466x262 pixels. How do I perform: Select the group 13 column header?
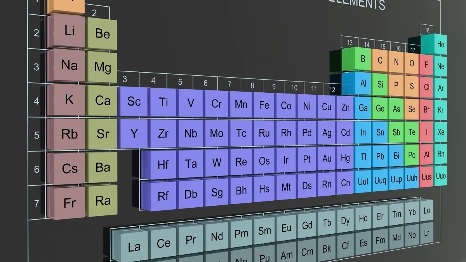350,43
